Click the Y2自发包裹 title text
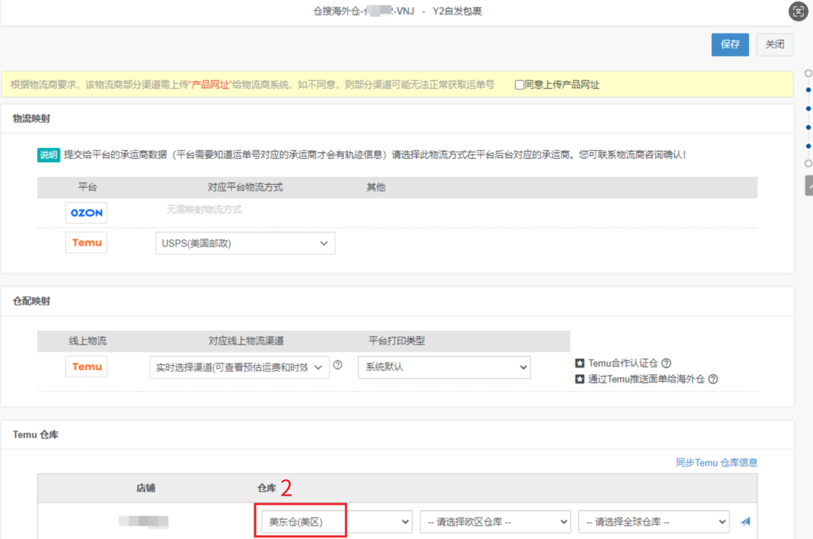 pyautogui.click(x=457, y=11)
